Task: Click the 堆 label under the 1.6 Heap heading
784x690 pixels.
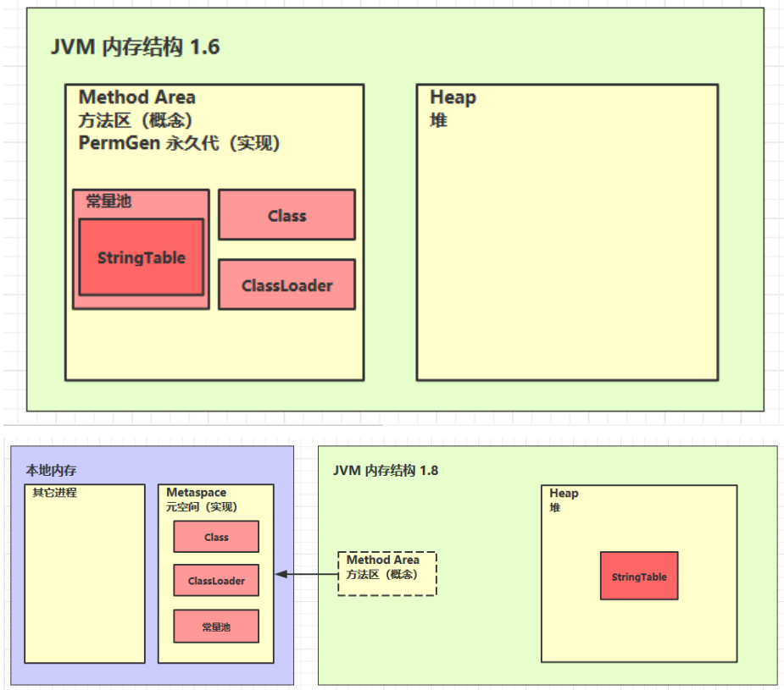Action: 438,120
